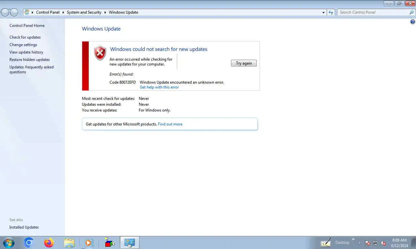The width and height of the screenshot is (416, 249).
Task: Click the Forward navigation arrow button
Action: (x=14, y=12)
